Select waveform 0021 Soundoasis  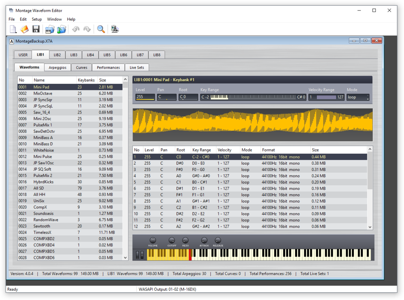[x=70, y=213]
